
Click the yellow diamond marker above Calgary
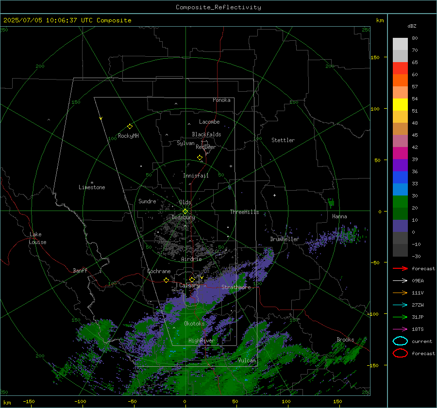coord(192,279)
